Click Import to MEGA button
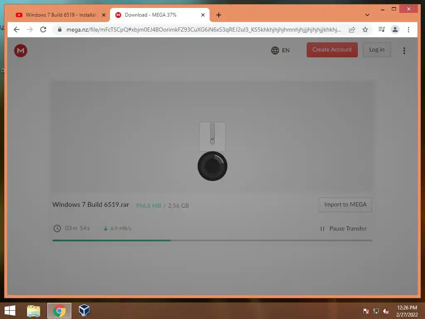Image resolution: width=425 pixels, height=319 pixels. (345, 204)
